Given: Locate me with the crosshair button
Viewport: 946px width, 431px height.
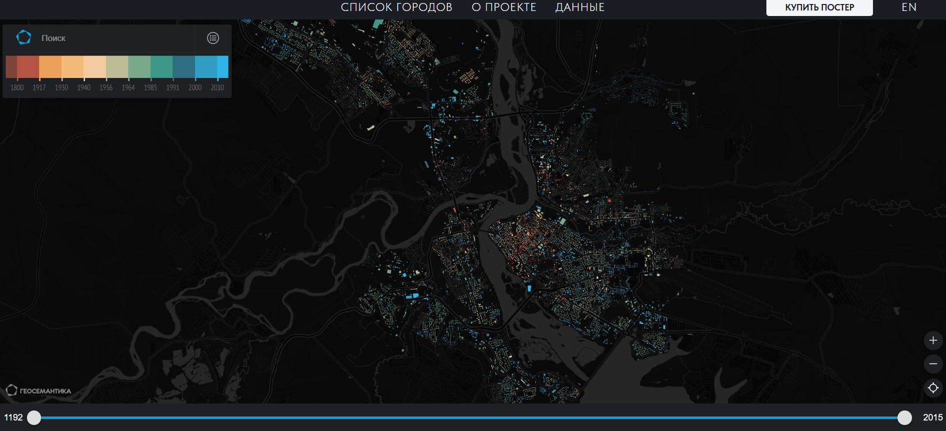Looking at the screenshot, I should 933,387.
